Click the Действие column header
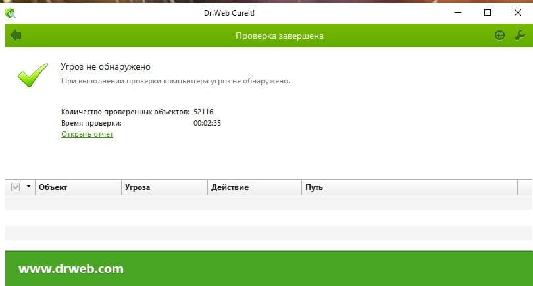Image resolution: width=533 pixels, height=286 pixels. pyautogui.click(x=230, y=187)
